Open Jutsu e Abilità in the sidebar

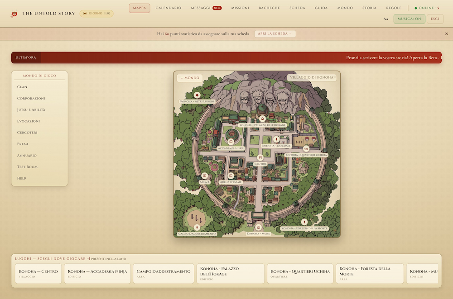(39, 109)
